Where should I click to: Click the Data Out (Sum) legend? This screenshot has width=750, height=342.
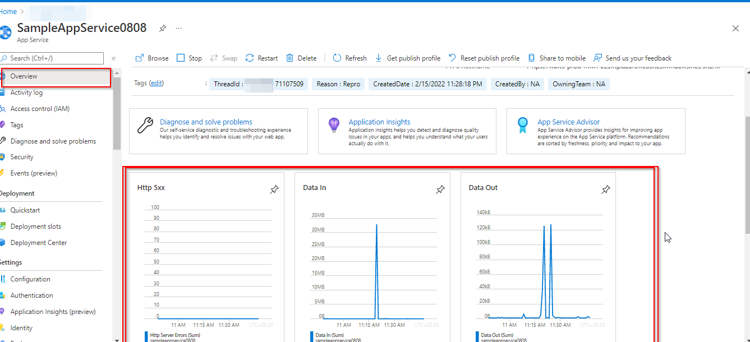coord(497,335)
